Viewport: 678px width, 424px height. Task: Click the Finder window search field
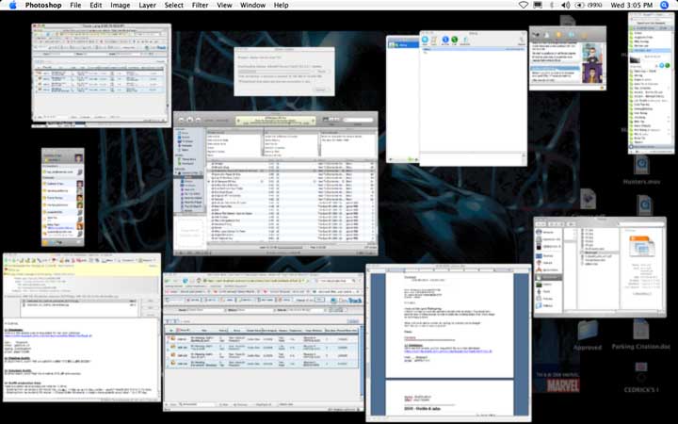[x=641, y=224]
